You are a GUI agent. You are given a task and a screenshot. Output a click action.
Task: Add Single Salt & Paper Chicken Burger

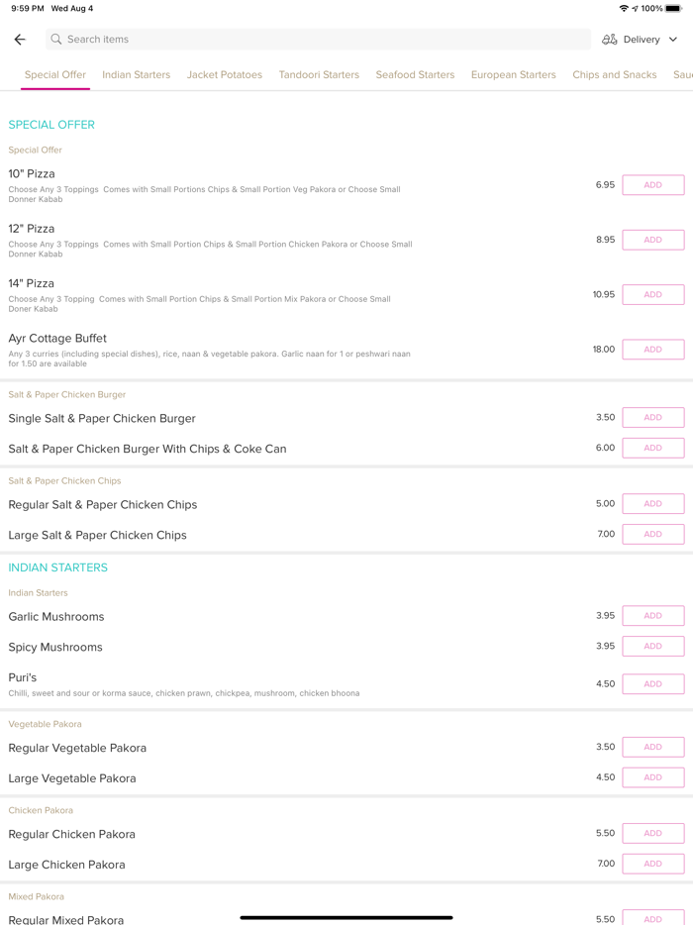tap(652, 418)
